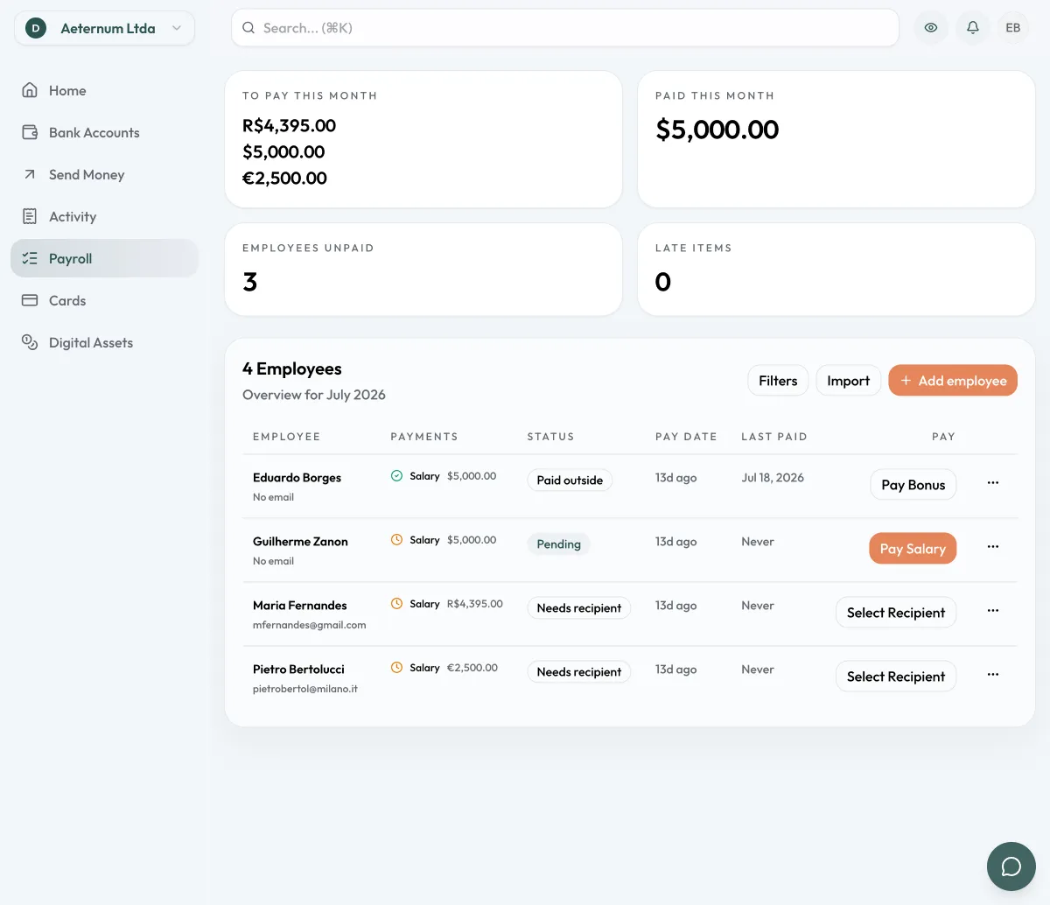
Task: Open the EB user avatar menu
Action: pos(1013,28)
